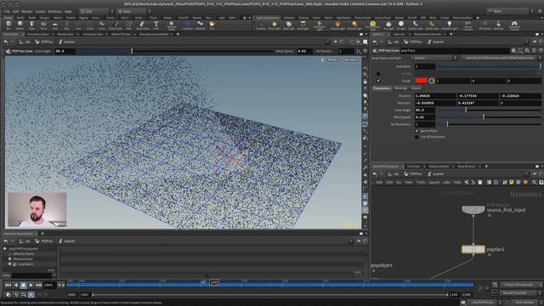Adjust the Wind Speed parameter slider

pyautogui.click(x=489, y=117)
